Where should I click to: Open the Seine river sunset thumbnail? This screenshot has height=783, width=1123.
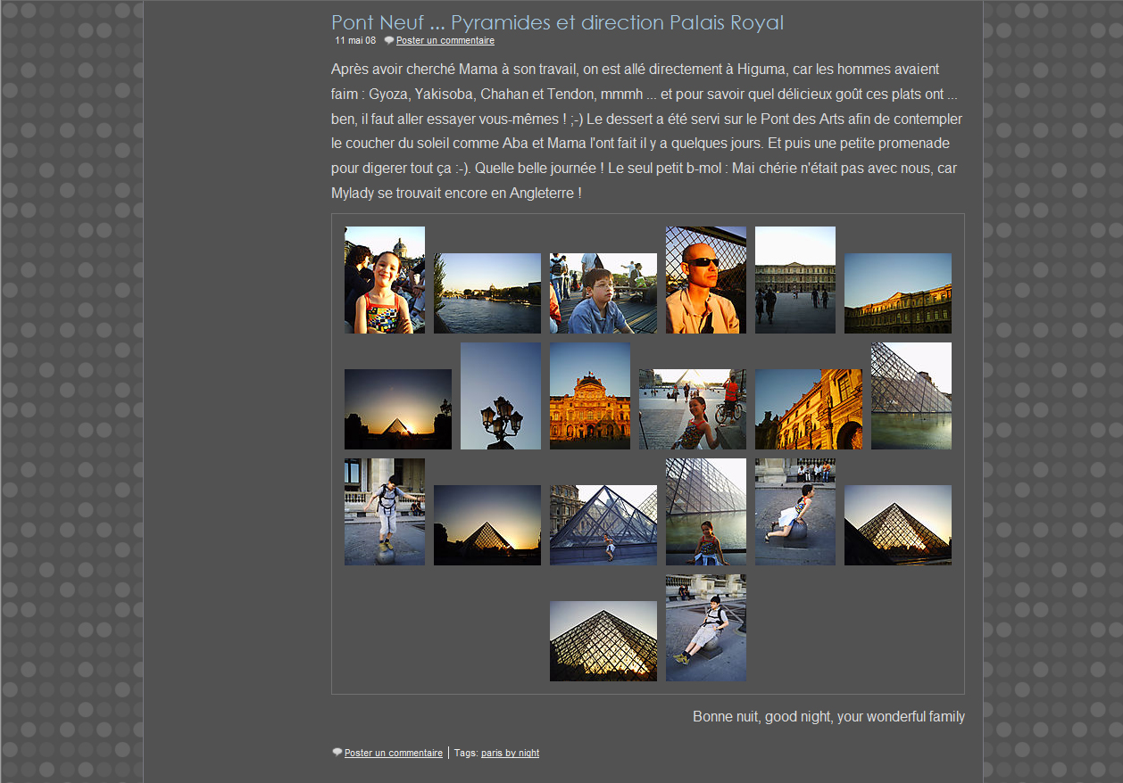[x=487, y=293]
